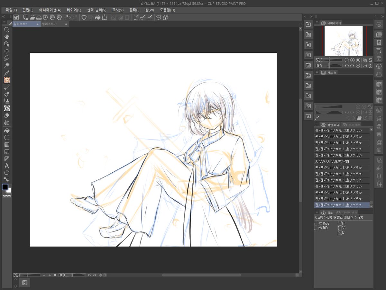Select the Eyedropper tool in toolbar
Screen dimensions: 386x290
point(6,73)
